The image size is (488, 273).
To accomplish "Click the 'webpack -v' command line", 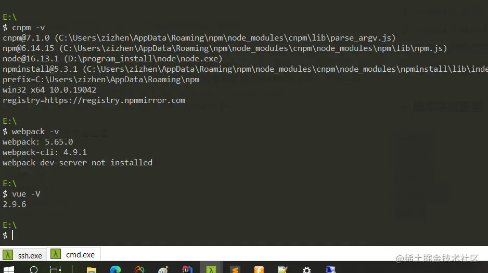I will 31,132.
